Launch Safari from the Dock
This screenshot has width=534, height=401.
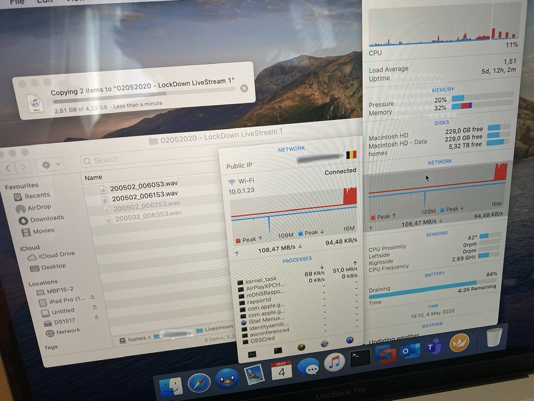(x=199, y=382)
